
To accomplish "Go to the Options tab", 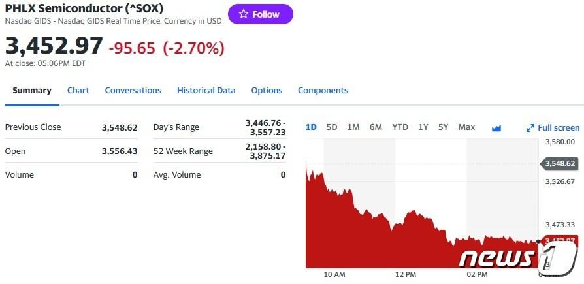I will [267, 91].
